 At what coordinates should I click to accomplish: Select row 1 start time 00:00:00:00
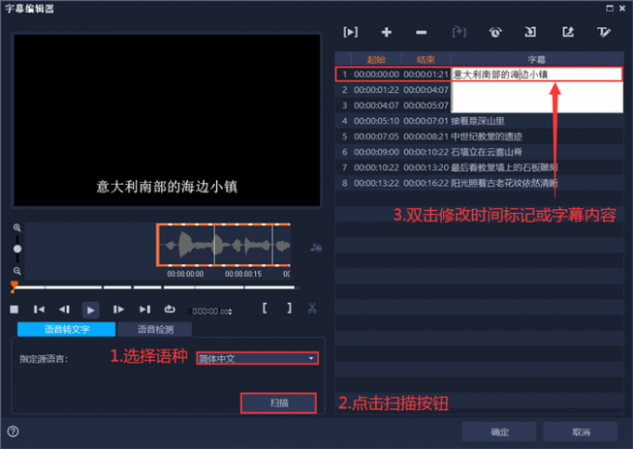pos(376,74)
